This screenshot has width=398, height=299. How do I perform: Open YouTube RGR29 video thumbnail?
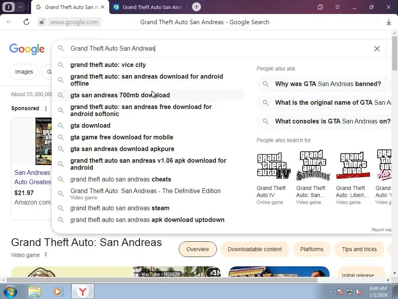(x=177, y=271)
